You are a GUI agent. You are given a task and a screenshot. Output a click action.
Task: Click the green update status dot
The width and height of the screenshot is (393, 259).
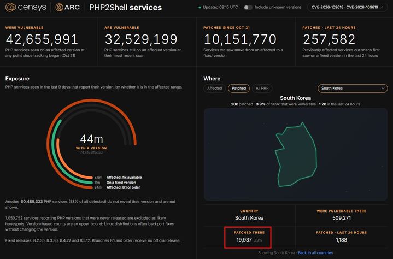click(x=200, y=8)
